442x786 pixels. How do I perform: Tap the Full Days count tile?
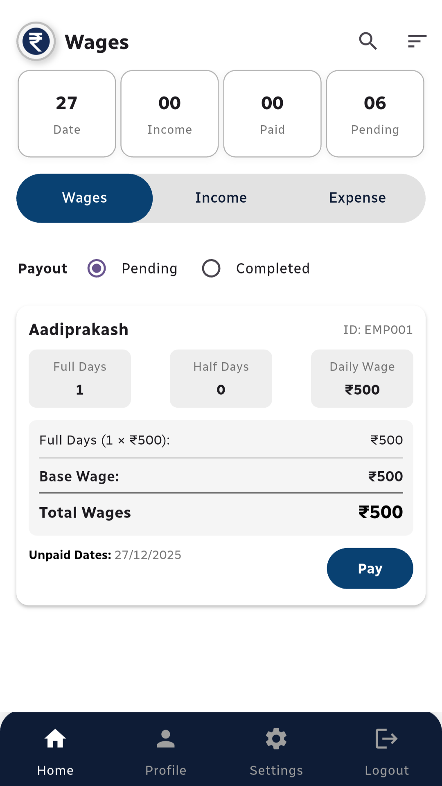click(80, 379)
